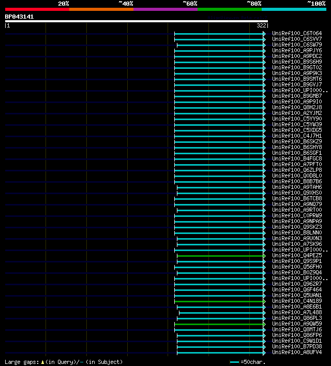Image resolution: width=331 pixels, height=366 pixels.
Task: Select UniRef100_A9TAH6 in the hit list
Action: [x=297, y=187]
